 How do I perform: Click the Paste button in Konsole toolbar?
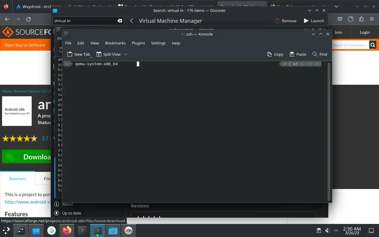click(298, 54)
